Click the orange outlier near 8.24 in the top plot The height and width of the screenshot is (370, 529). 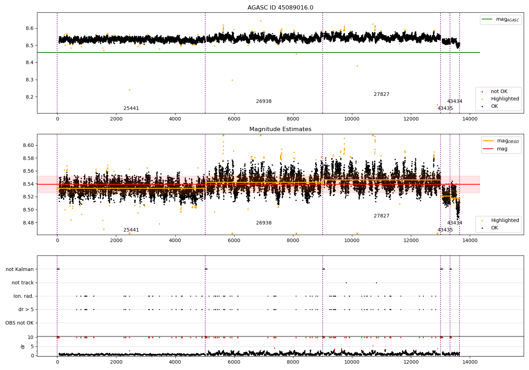tap(129, 90)
